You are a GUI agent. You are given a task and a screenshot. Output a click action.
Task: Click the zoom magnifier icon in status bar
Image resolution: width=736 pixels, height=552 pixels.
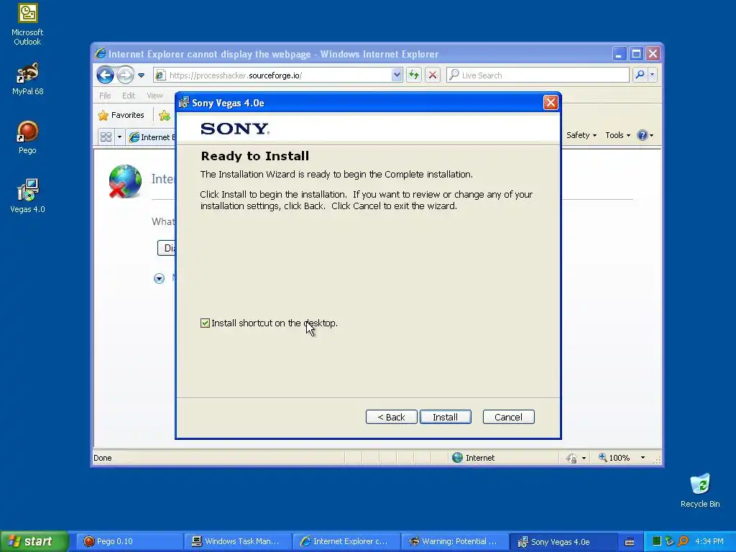pyautogui.click(x=603, y=457)
